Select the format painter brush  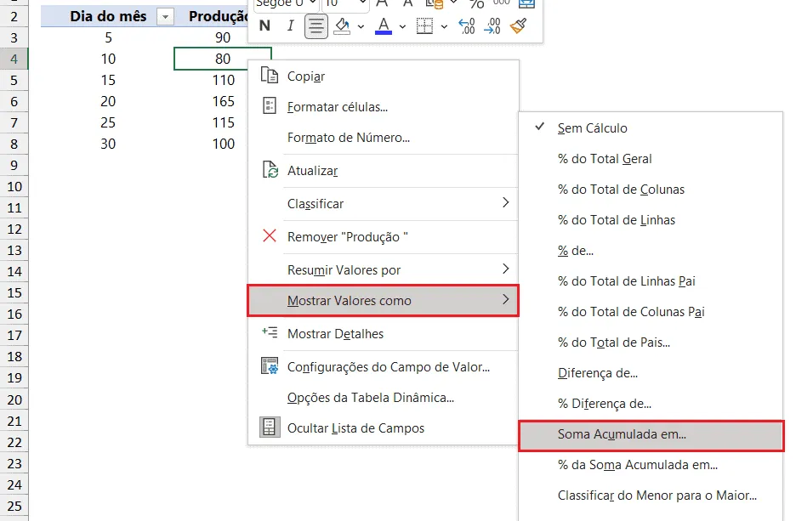coord(518,25)
